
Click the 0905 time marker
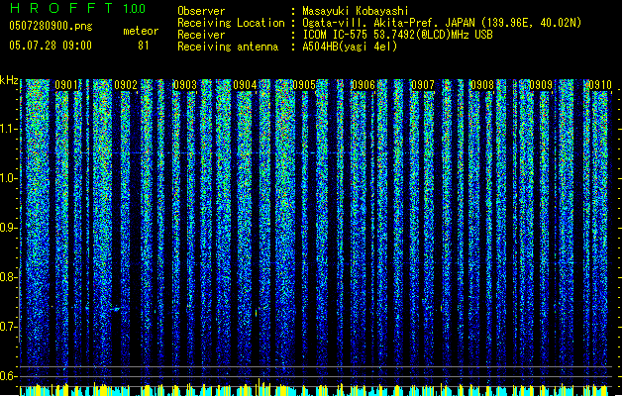(304, 85)
